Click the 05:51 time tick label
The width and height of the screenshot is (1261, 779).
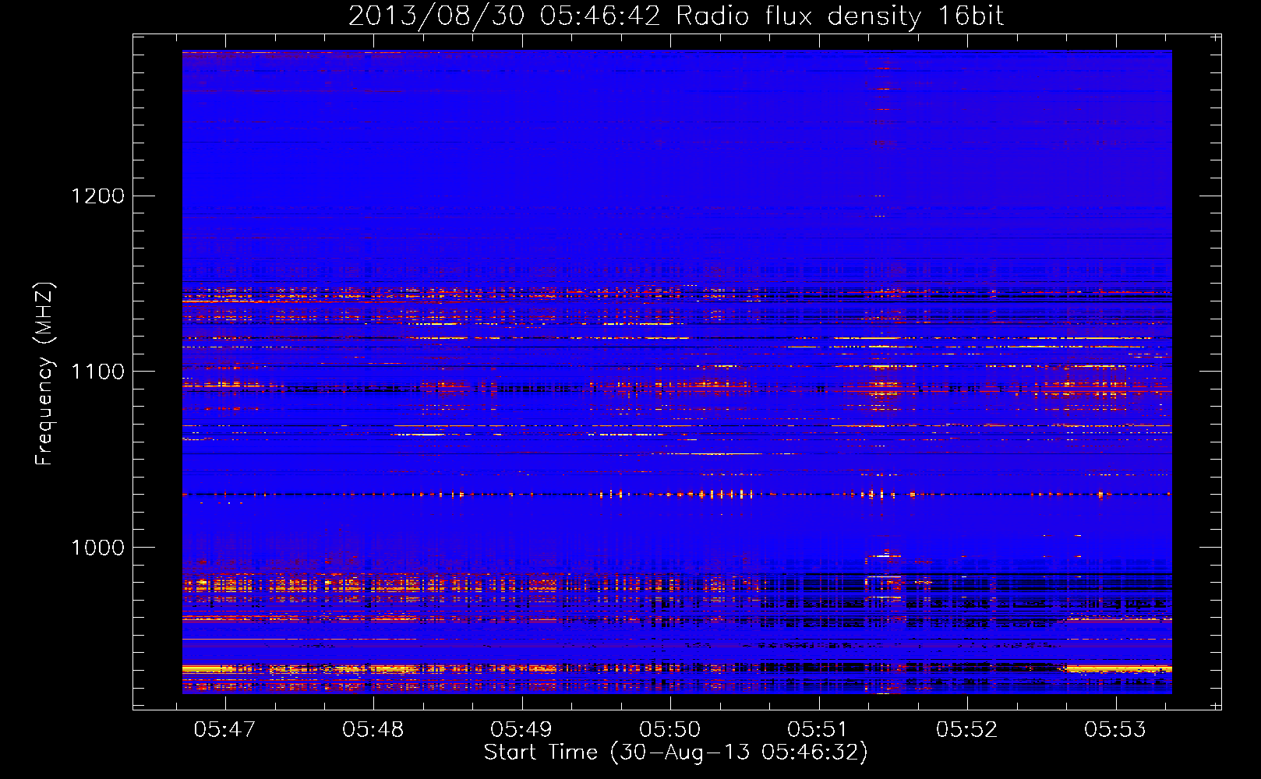[x=818, y=730]
